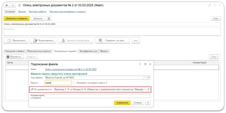Image resolution: width=226 pixels, height=113 pixels.
Task: Click the Сертификат value field
Action: click(x=94, y=78)
